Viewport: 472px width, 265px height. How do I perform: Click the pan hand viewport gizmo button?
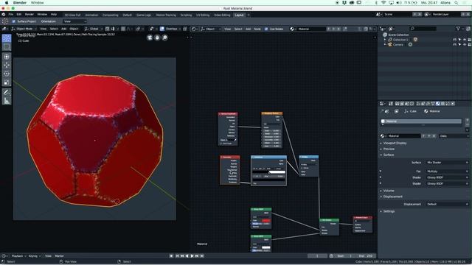pos(157,38)
